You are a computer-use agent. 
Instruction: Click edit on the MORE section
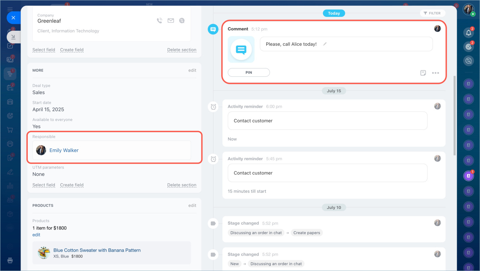pyautogui.click(x=192, y=70)
